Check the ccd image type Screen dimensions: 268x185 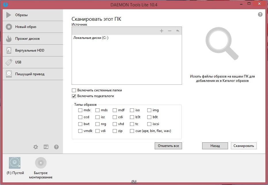(x=80, y=117)
